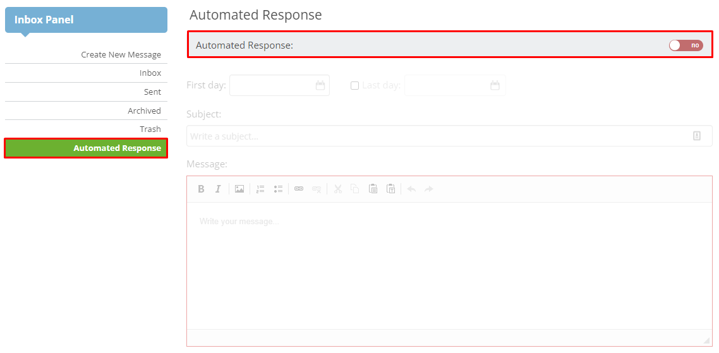Grab the editor resize handle corner
This screenshot has width=719, height=353.
(x=706, y=340)
